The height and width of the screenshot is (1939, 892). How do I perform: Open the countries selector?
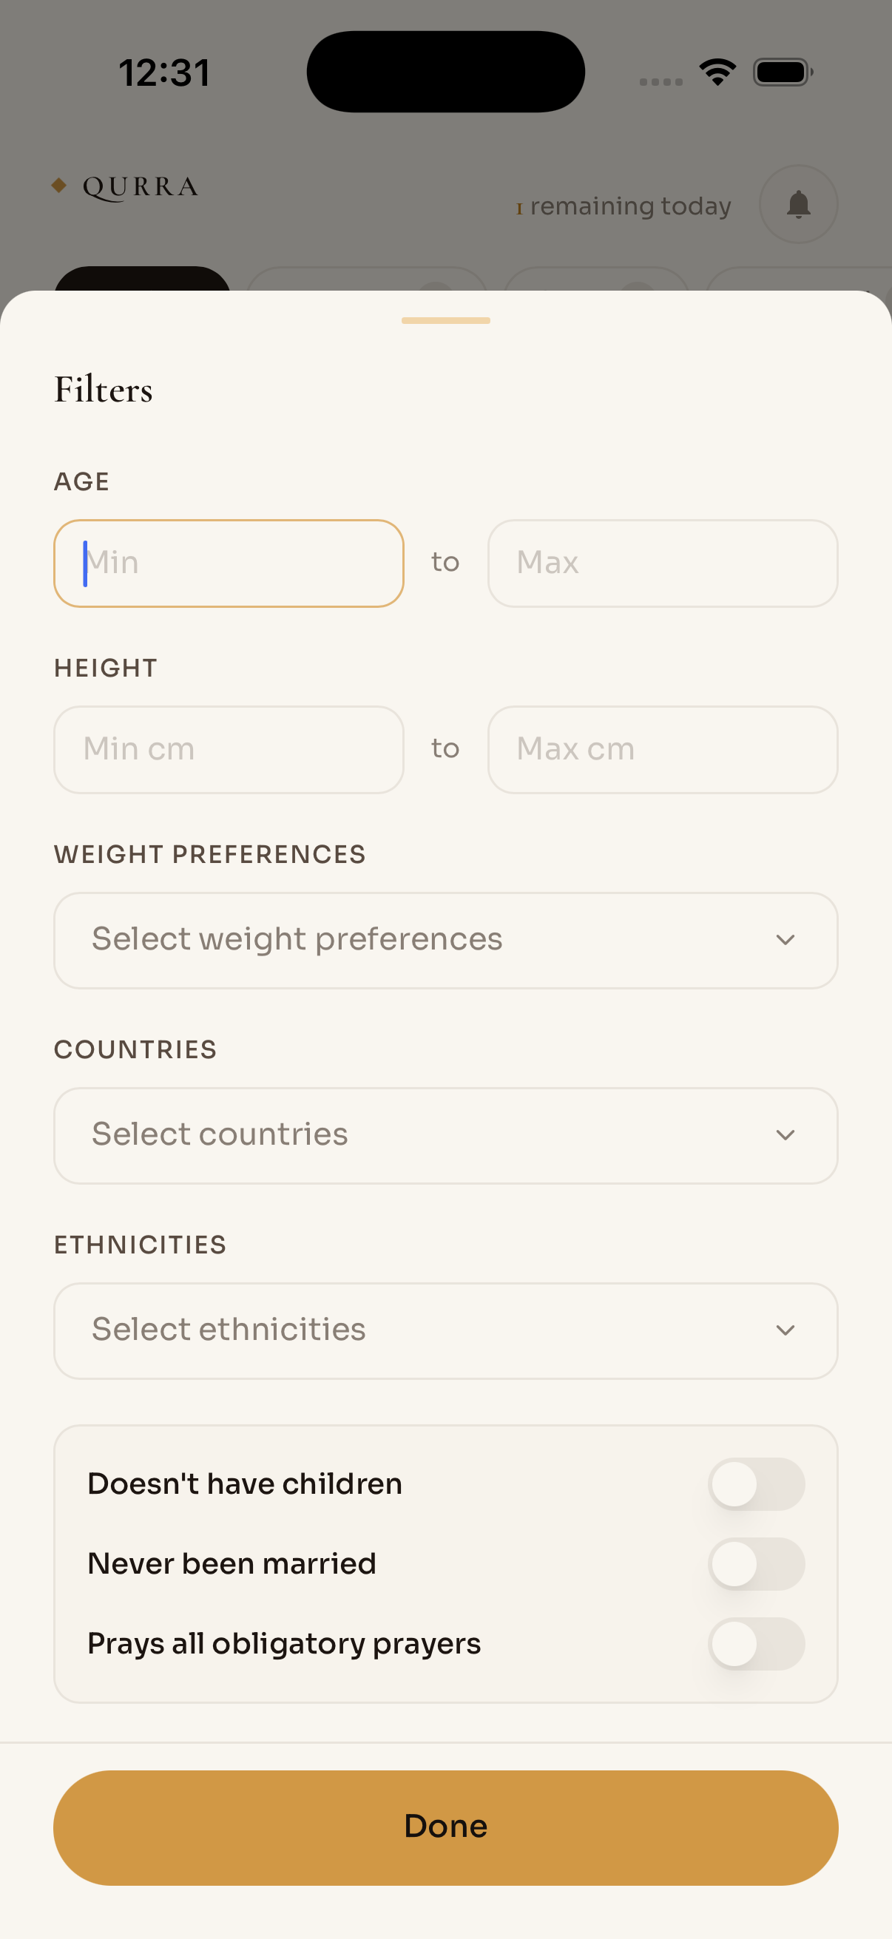tap(445, 1135)
